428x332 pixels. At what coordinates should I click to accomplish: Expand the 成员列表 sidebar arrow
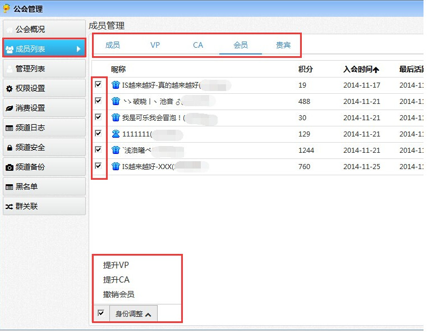(79, 49)
